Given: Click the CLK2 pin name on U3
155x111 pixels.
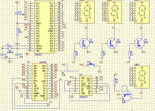Looking at the screenshot, I should tap(88, 86).
